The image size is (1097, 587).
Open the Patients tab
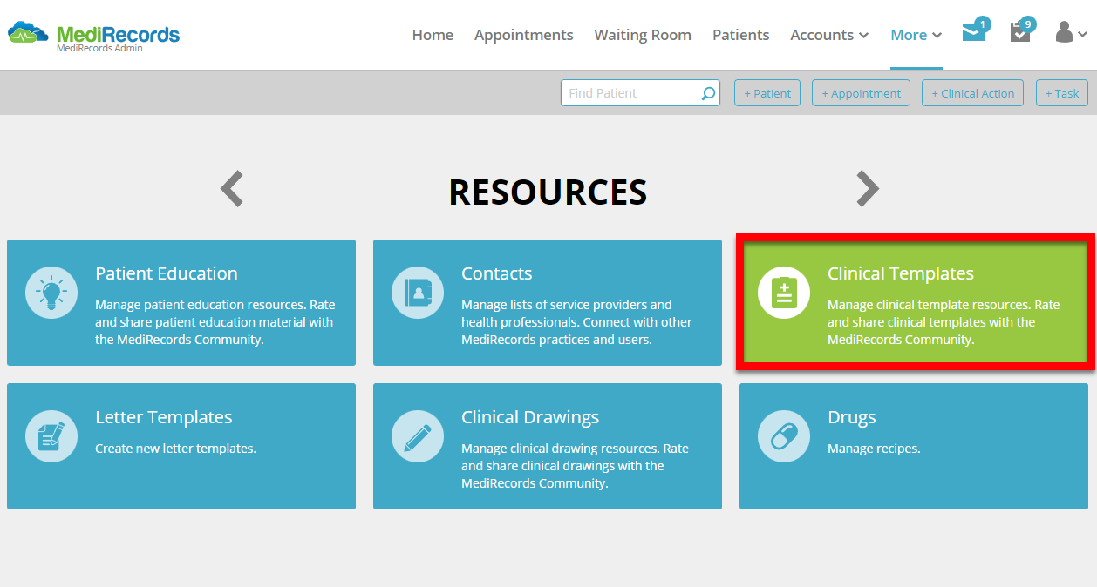(x=740, y=35)
